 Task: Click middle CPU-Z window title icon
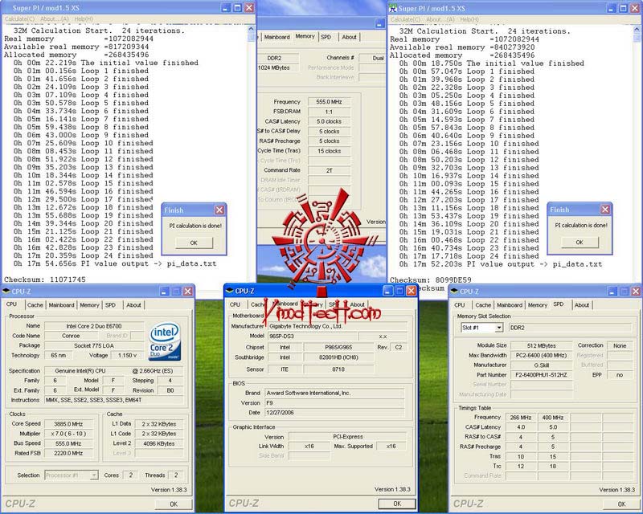click(x=230, y=291)
